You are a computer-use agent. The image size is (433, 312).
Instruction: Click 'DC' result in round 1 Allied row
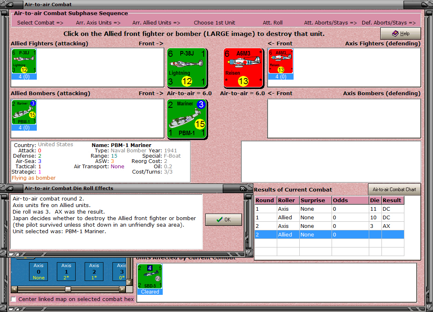(x=386, y=217)
